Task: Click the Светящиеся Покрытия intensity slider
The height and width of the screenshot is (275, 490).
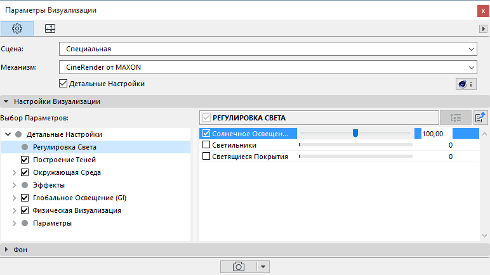Action: point(355,156)
